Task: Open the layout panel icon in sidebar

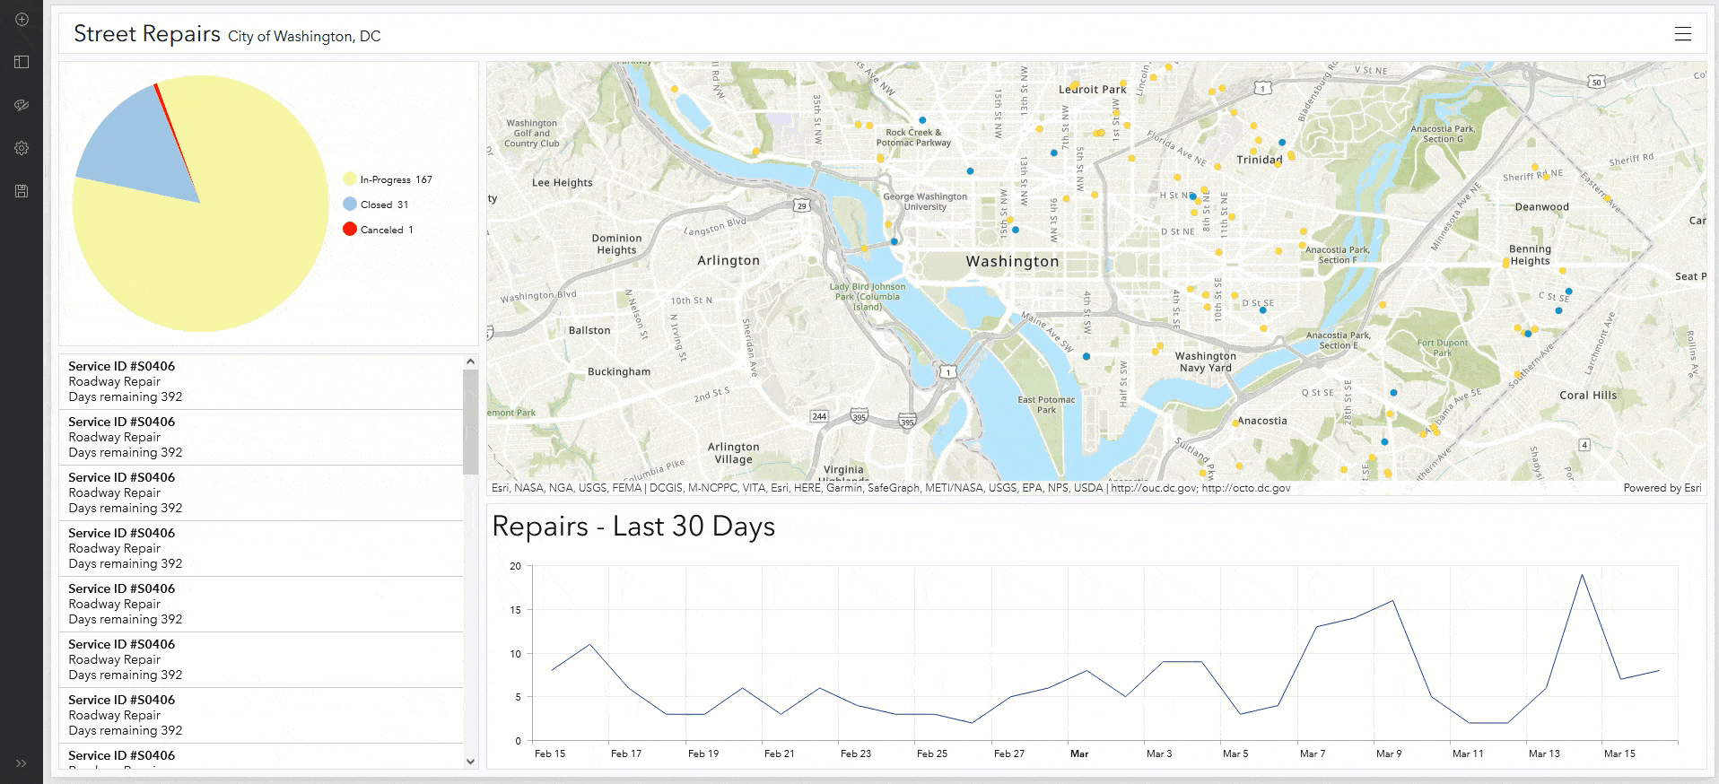Action: [22, 62]
